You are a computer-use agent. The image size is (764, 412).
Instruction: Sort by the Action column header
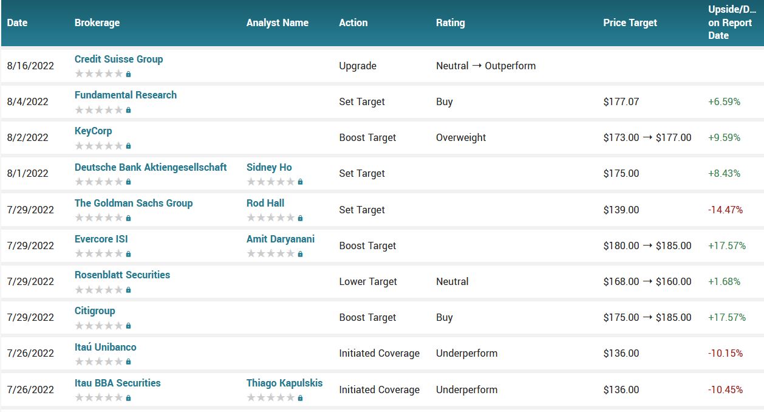click(353, 22)
